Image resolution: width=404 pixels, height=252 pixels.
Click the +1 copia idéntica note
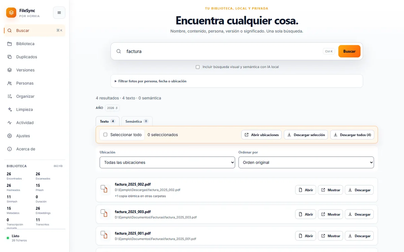140,196
